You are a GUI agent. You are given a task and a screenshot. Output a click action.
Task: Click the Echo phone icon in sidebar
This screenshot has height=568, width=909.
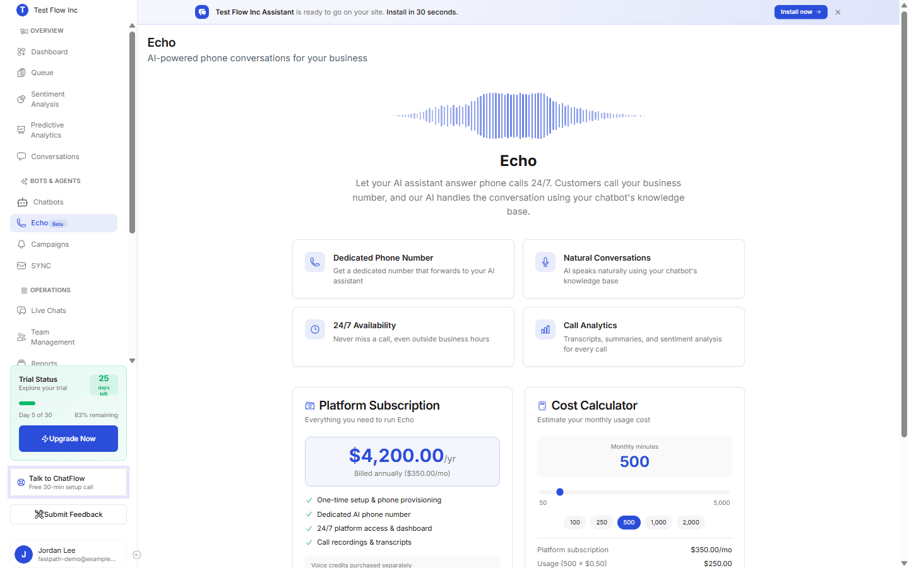(21, 223)
